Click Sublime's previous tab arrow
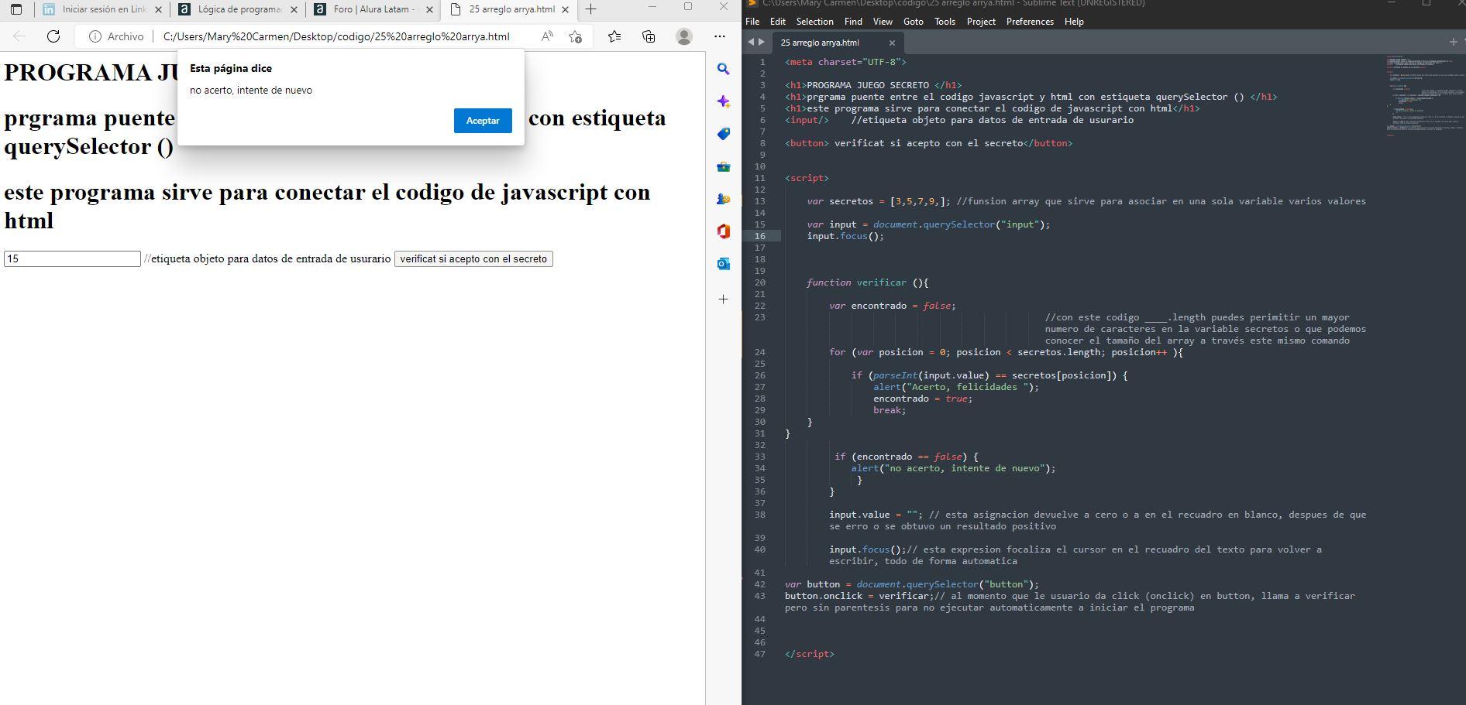This screenshot has width=1466, height=705. click(x=750, y=43)
